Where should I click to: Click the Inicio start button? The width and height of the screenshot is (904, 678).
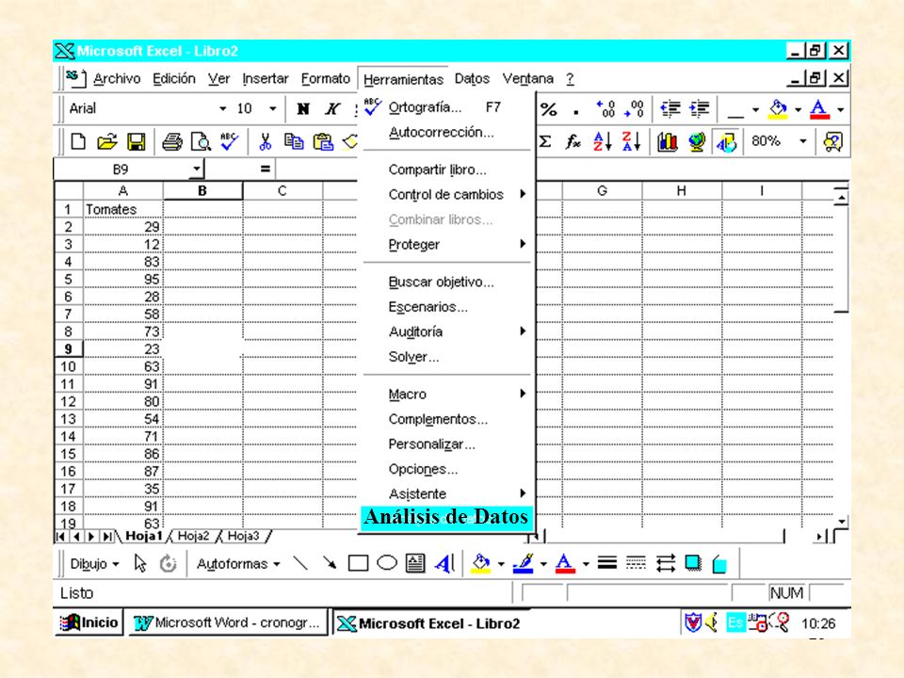point(89,622)
